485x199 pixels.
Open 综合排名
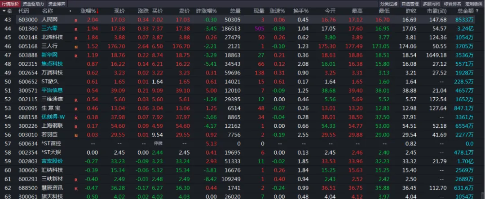(x=453, y=4)
